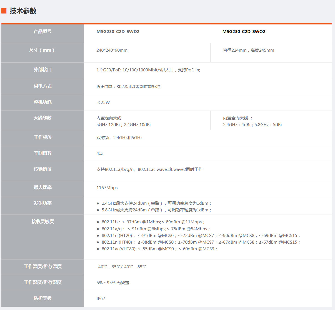Click model name MSG230-C2D-SWD2
The image size is (335, 310).
(x=118, y=32)
